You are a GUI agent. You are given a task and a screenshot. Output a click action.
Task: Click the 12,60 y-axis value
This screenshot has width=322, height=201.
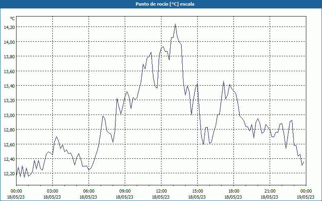coord(9,144)
